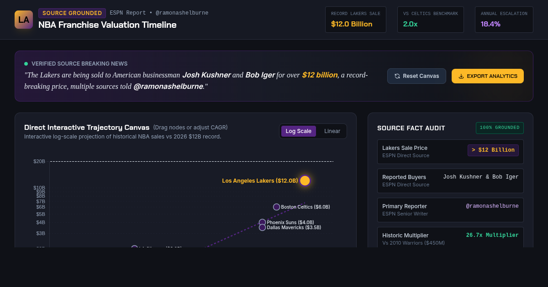This screenshot has height=287, width=548.
Task: Select the Los Angeles Lakers node
Action: (305, 181)
